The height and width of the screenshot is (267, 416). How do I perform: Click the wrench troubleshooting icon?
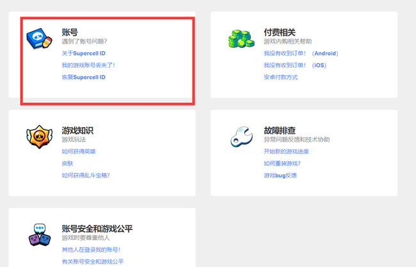241,137
